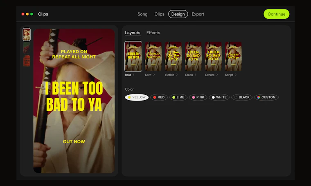The height and width of the screenshot is (186, 311).
Task: Select the Design step tab
Action: point(178,14)
